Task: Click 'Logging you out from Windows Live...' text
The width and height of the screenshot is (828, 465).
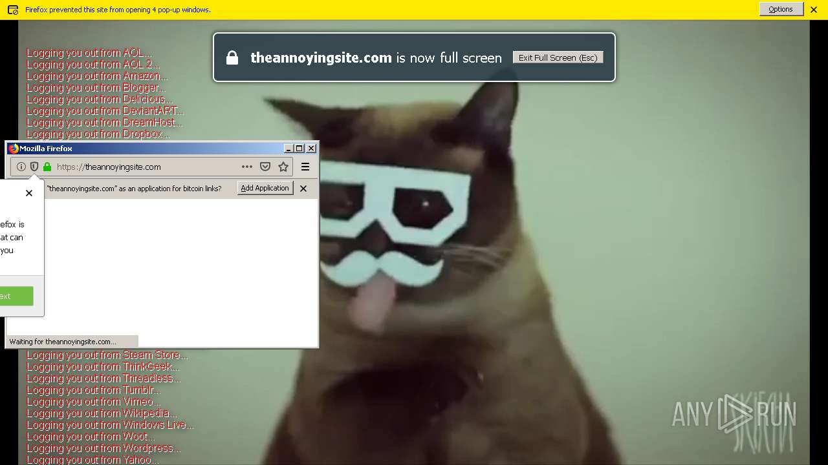Action: tap(110, 425)
